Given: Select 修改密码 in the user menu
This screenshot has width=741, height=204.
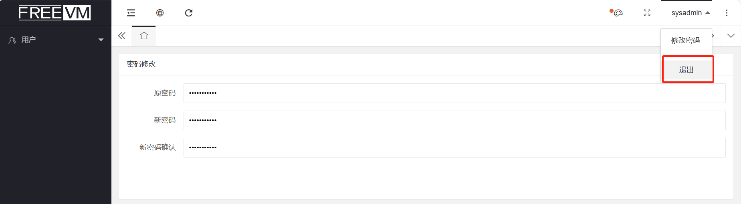Looking at the screenshot, I should pyautogui.click(x=686, y=40).
